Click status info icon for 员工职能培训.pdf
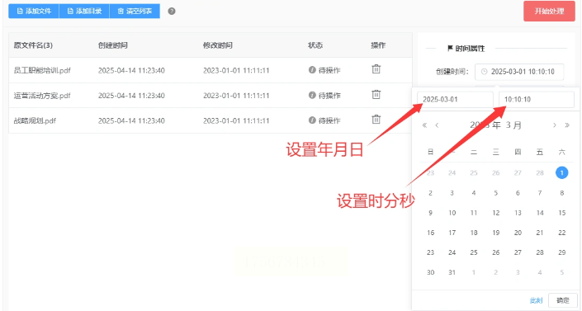 312,70
